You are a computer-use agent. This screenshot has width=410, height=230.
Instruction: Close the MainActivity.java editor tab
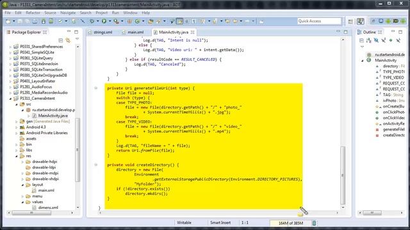tap(192, 32)
